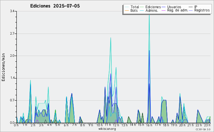Image resolution: width=214 pixels, height=132 pixels.
Task: Click the 0.7 y-axis value
Action: (x=12, y=100)
